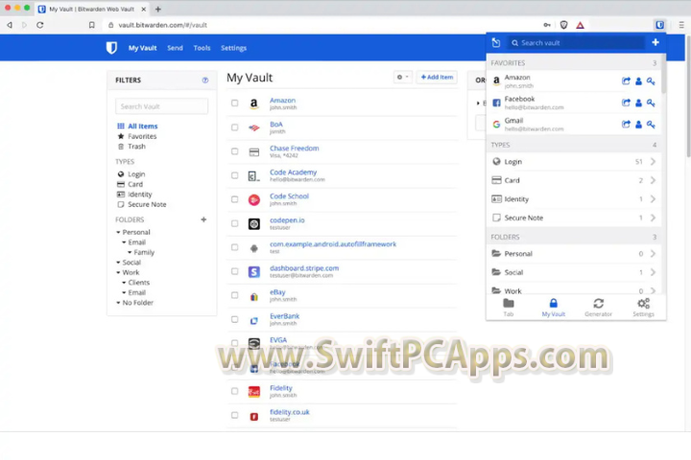Copy Amazon password key icon
Screen dimensions: 691x460
pyautogui.click(x=651, y=81)
